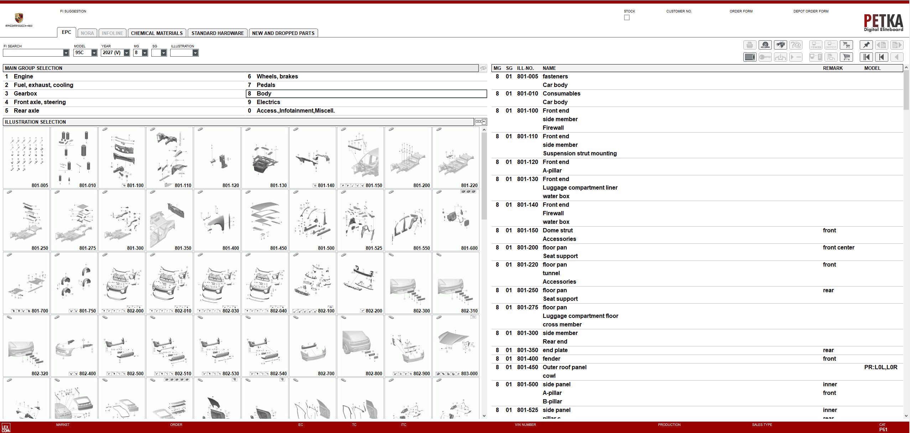Click the single-bar previous arrow icon
Screen dimensions: 910x433
click(882, 57)
